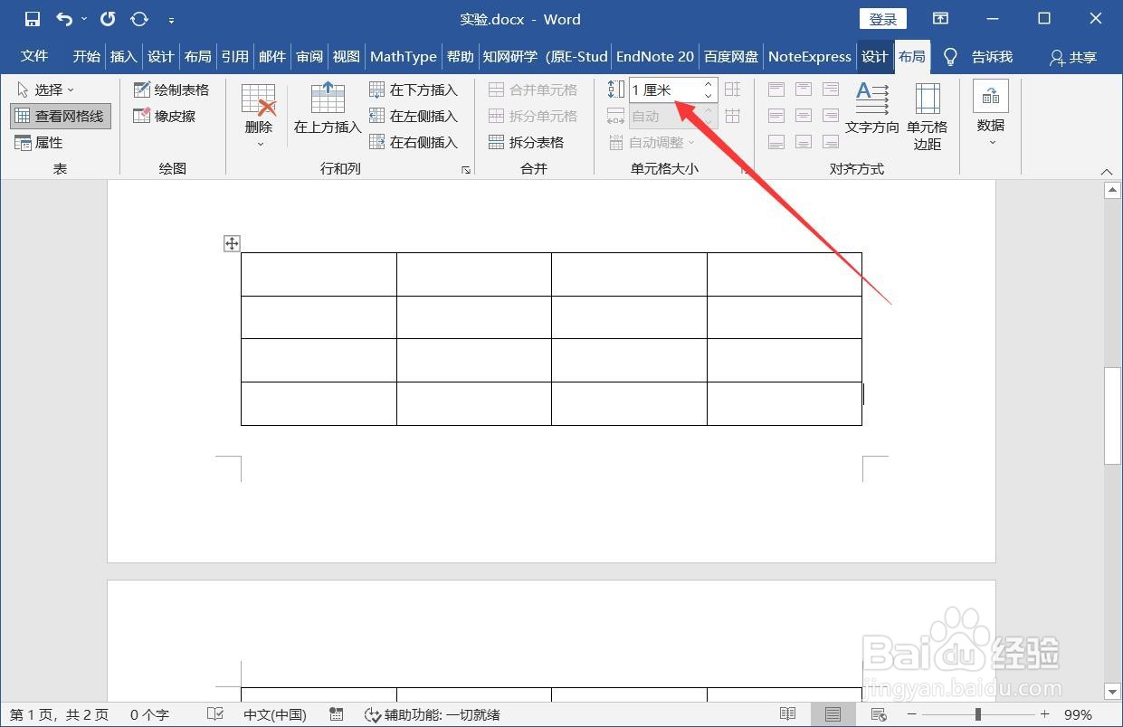Click the 登录 sign-in button
The width and height of the screenshot is (1123, 727).
tap(881, 18)
